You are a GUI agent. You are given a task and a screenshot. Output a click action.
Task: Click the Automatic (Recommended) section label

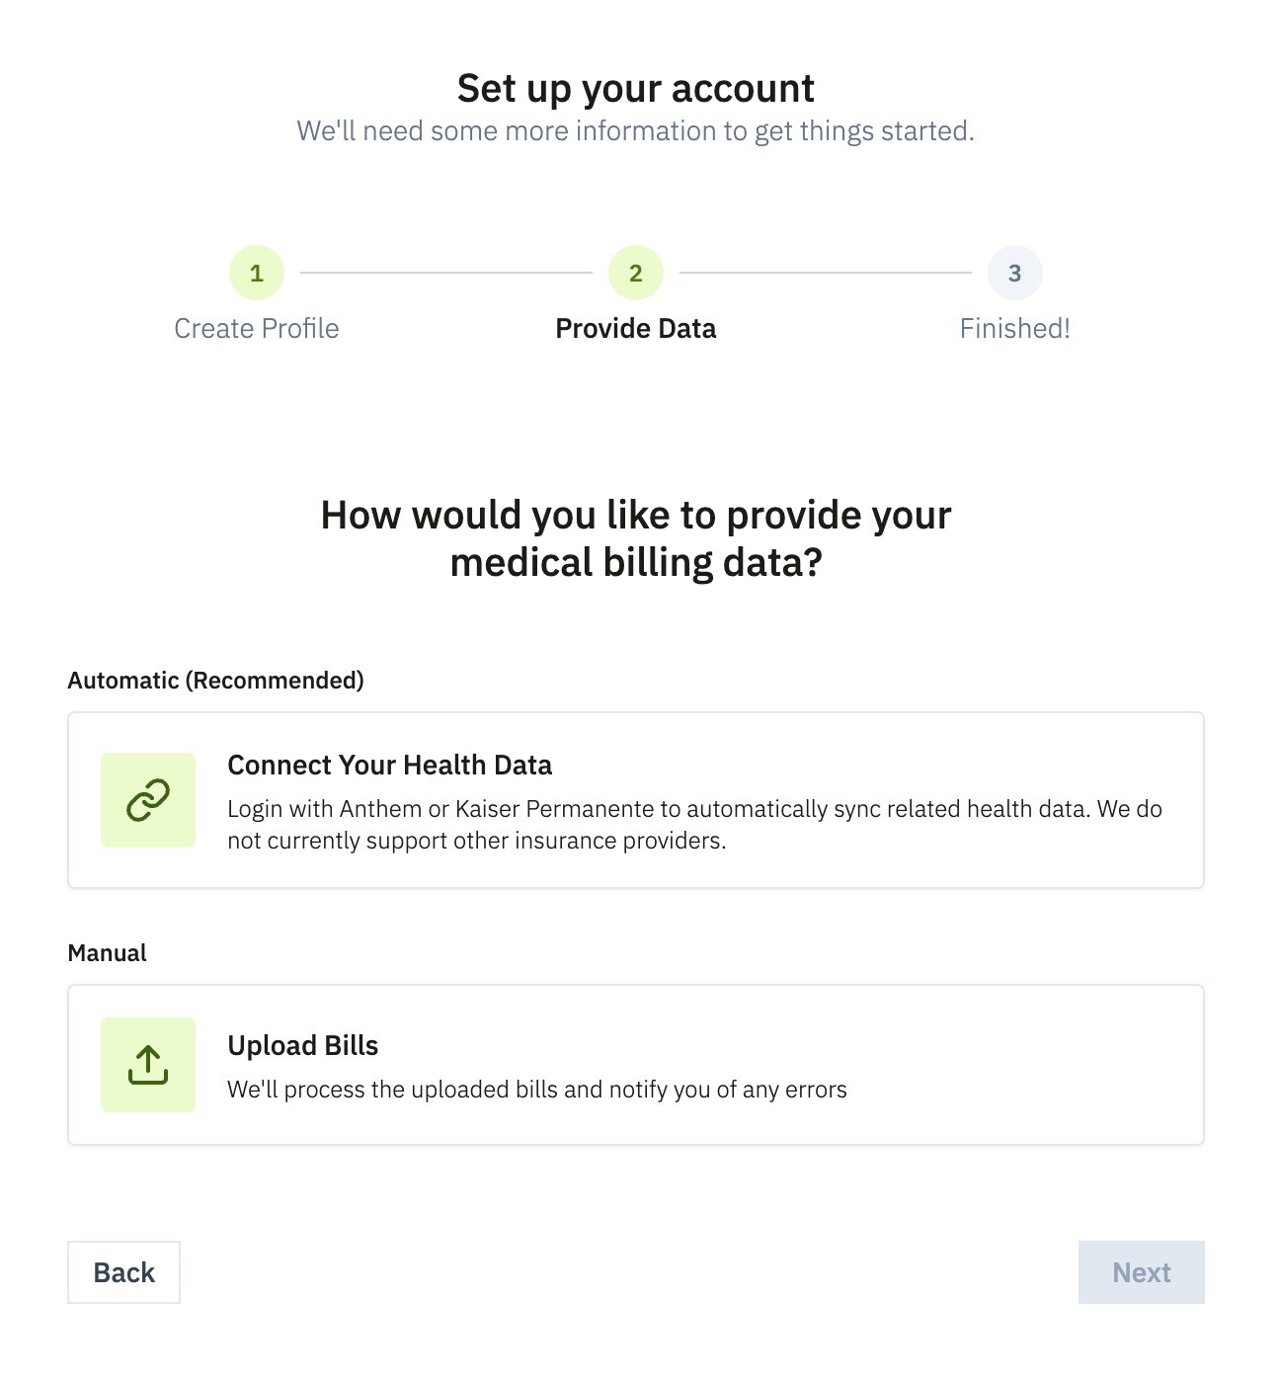[215, 681]
